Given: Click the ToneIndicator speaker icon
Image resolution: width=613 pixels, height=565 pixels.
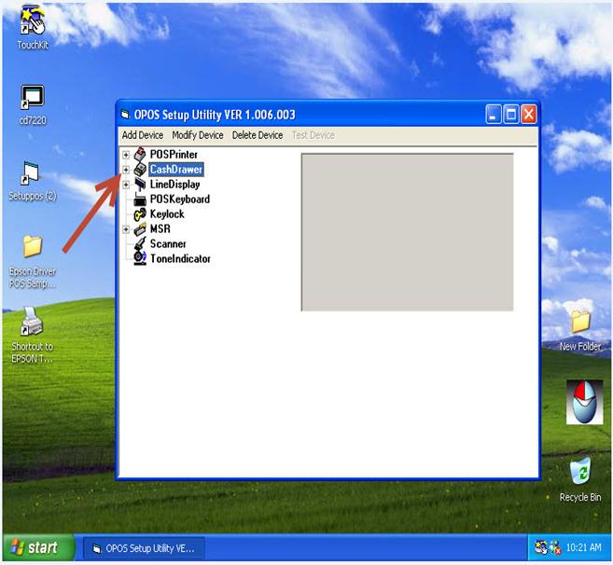Looking at the screenshot, I should (x=140, y=258).
